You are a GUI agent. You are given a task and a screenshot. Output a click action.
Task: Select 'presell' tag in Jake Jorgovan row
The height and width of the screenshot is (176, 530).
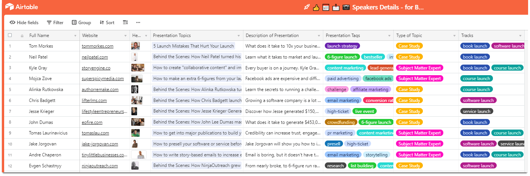click(x=334, y=144)
